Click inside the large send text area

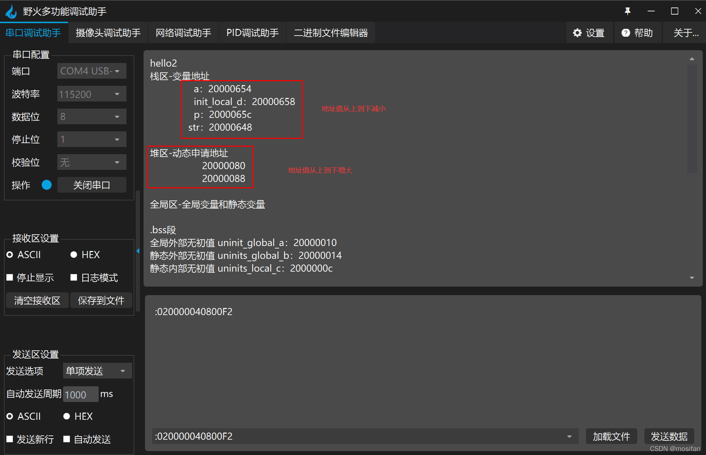423,361
